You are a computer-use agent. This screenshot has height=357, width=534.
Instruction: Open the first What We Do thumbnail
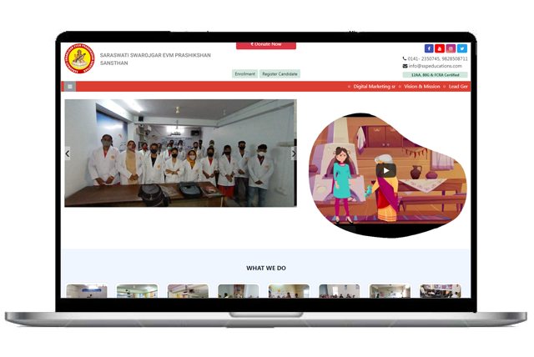click(87, 291)
